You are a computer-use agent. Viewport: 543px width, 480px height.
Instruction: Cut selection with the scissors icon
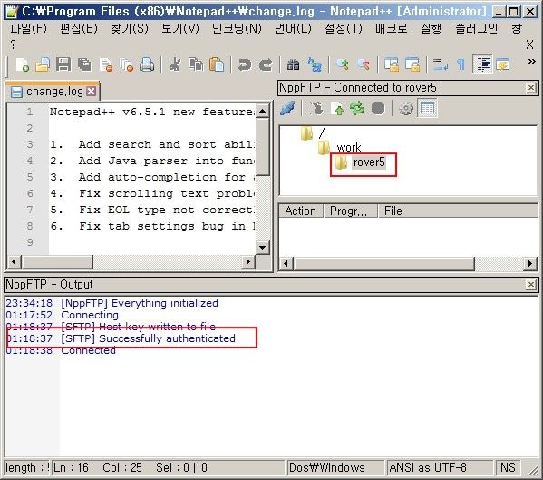[x=175, y=64]
